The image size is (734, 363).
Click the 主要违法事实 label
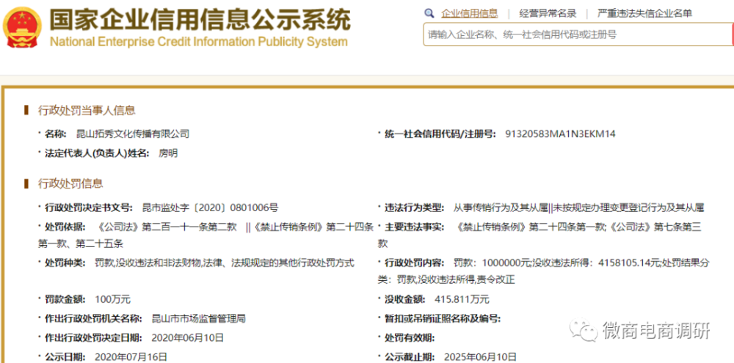(x=414, y=227)
